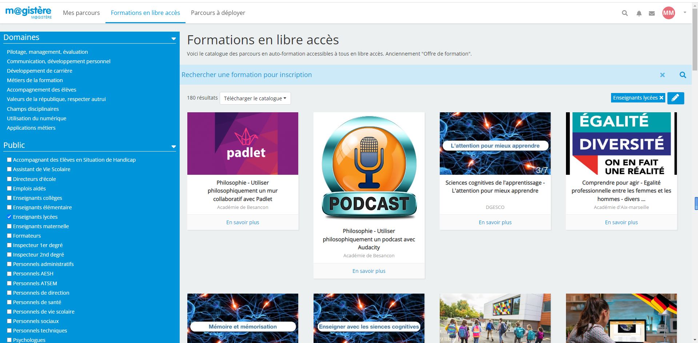Go to Mes parcours tab
698x343 pixels.
pos(81,13)
